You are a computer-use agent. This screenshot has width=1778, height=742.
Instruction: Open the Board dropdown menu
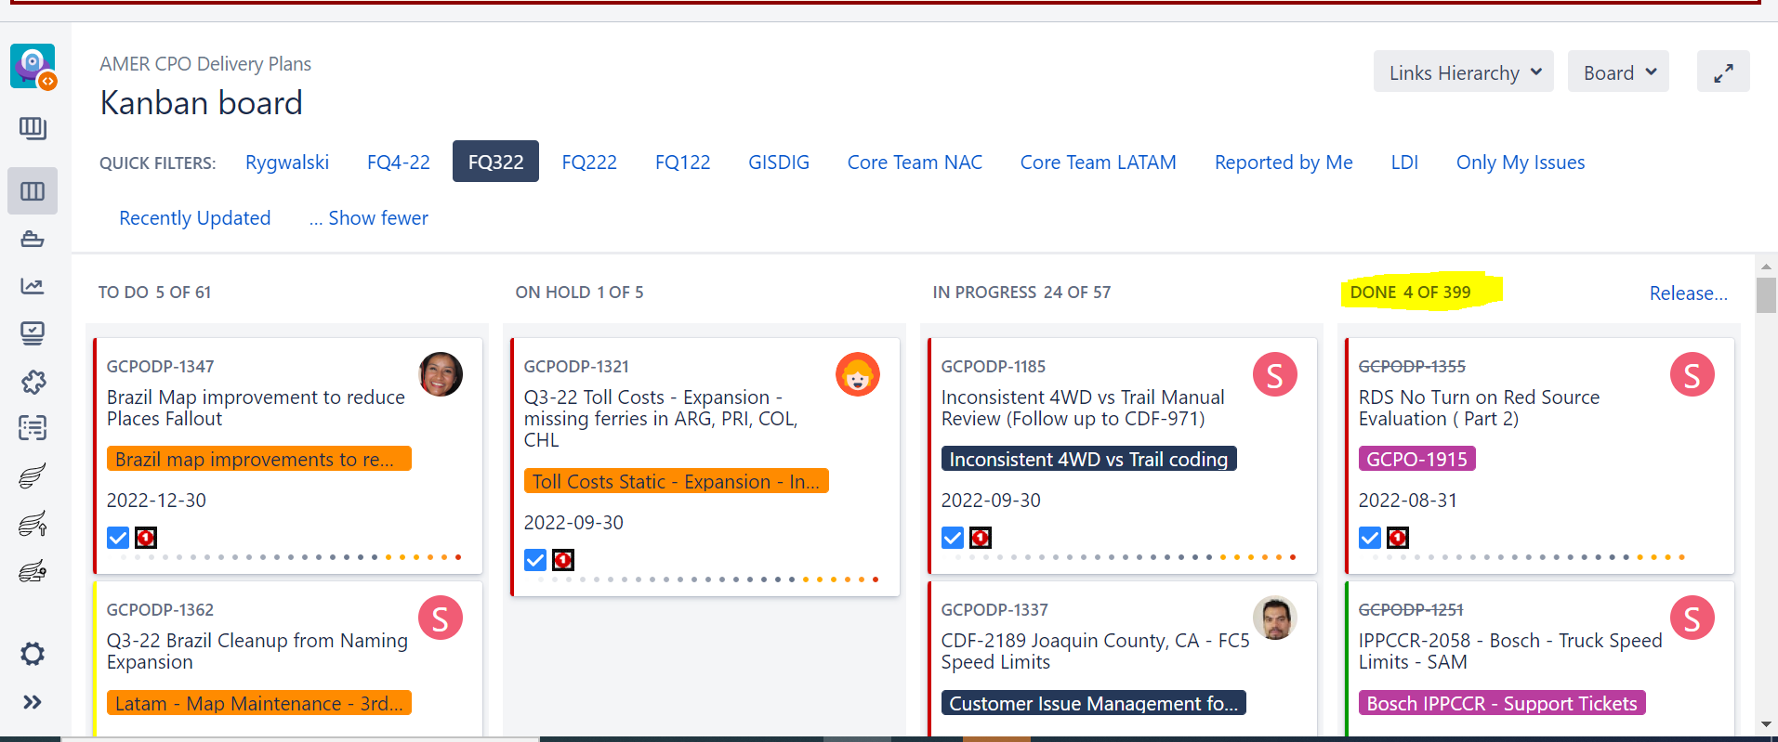pyautogui.click(x=1619, y=72)
